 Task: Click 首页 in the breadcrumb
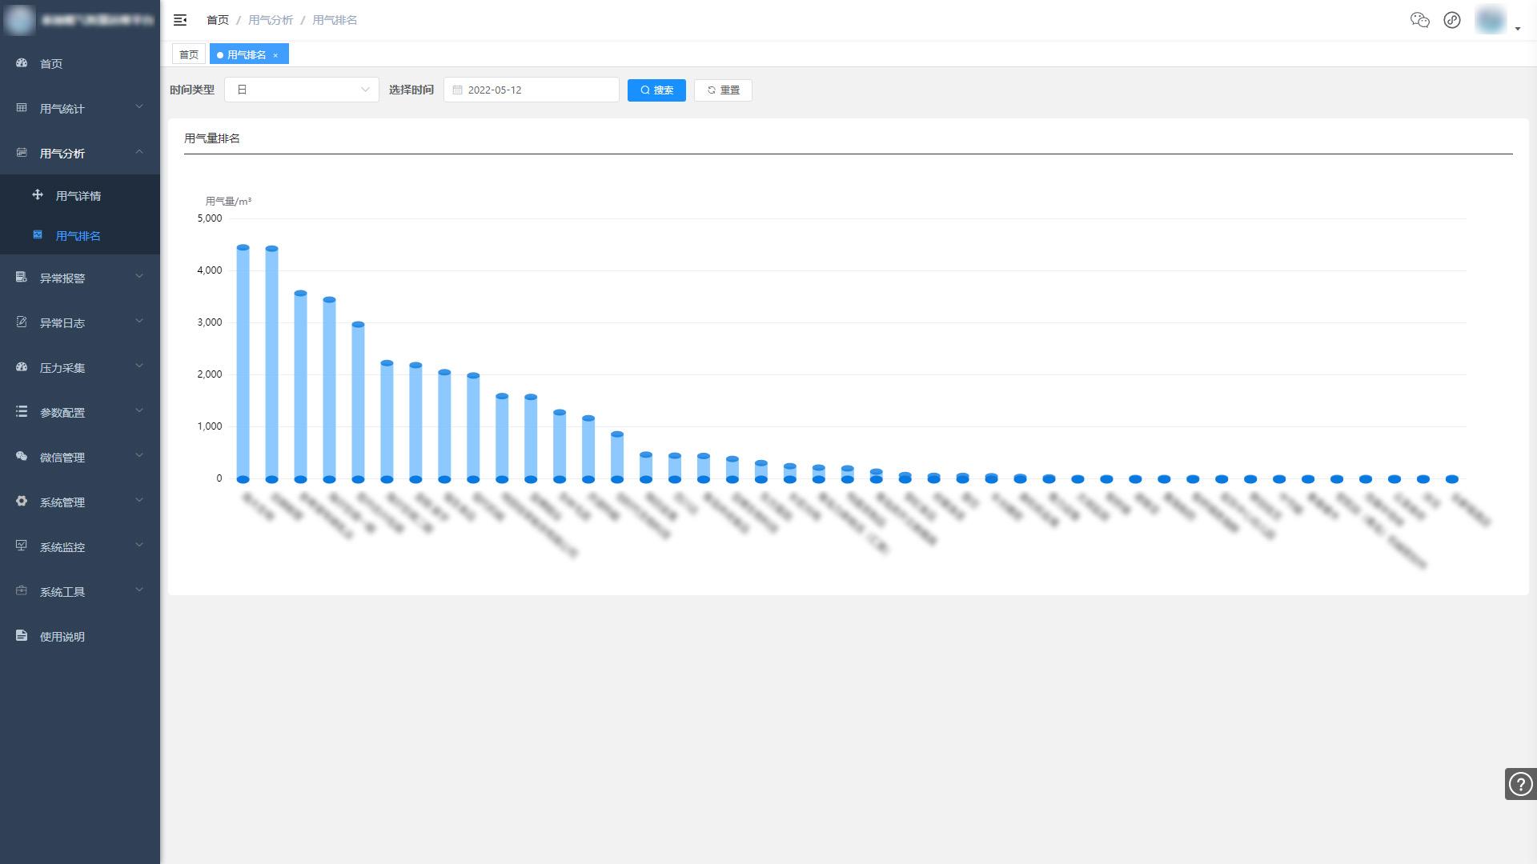218,20
